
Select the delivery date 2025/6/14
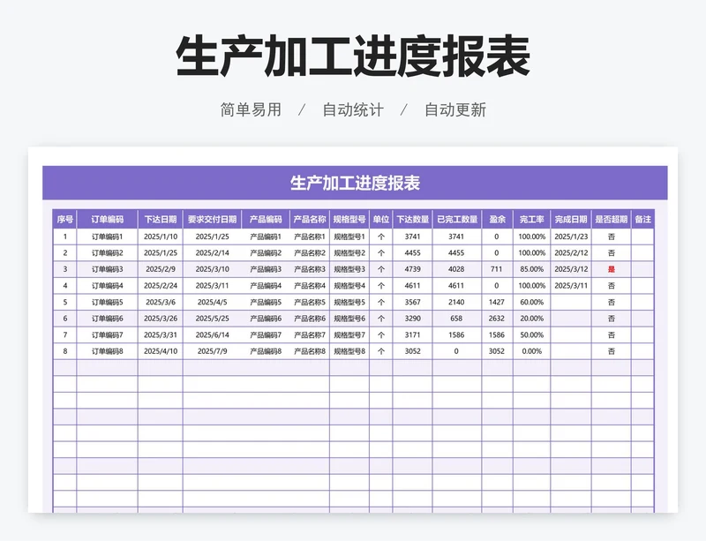pyautogui.click(x=212, y=334)
